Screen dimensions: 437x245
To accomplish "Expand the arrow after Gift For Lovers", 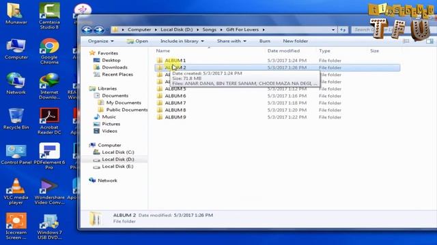I will pyautogui.click(x=264, y=30).
